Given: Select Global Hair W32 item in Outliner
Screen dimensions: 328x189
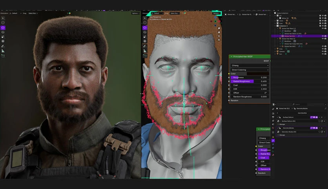Looking at the screenshot, I should coord(290,46).
